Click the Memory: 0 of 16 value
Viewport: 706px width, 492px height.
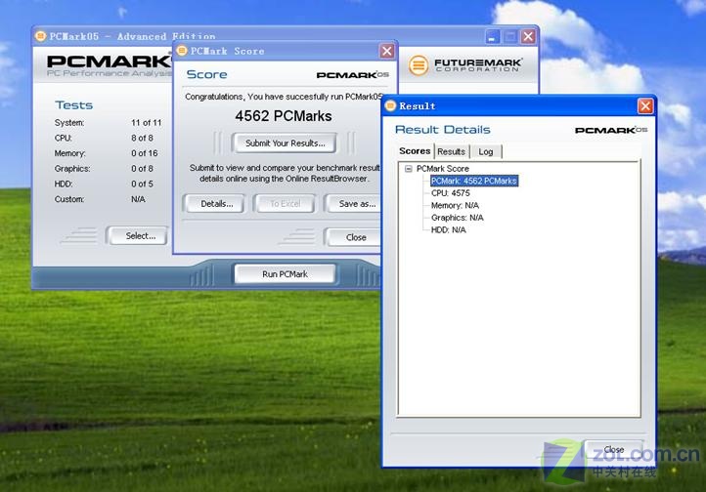145,153
